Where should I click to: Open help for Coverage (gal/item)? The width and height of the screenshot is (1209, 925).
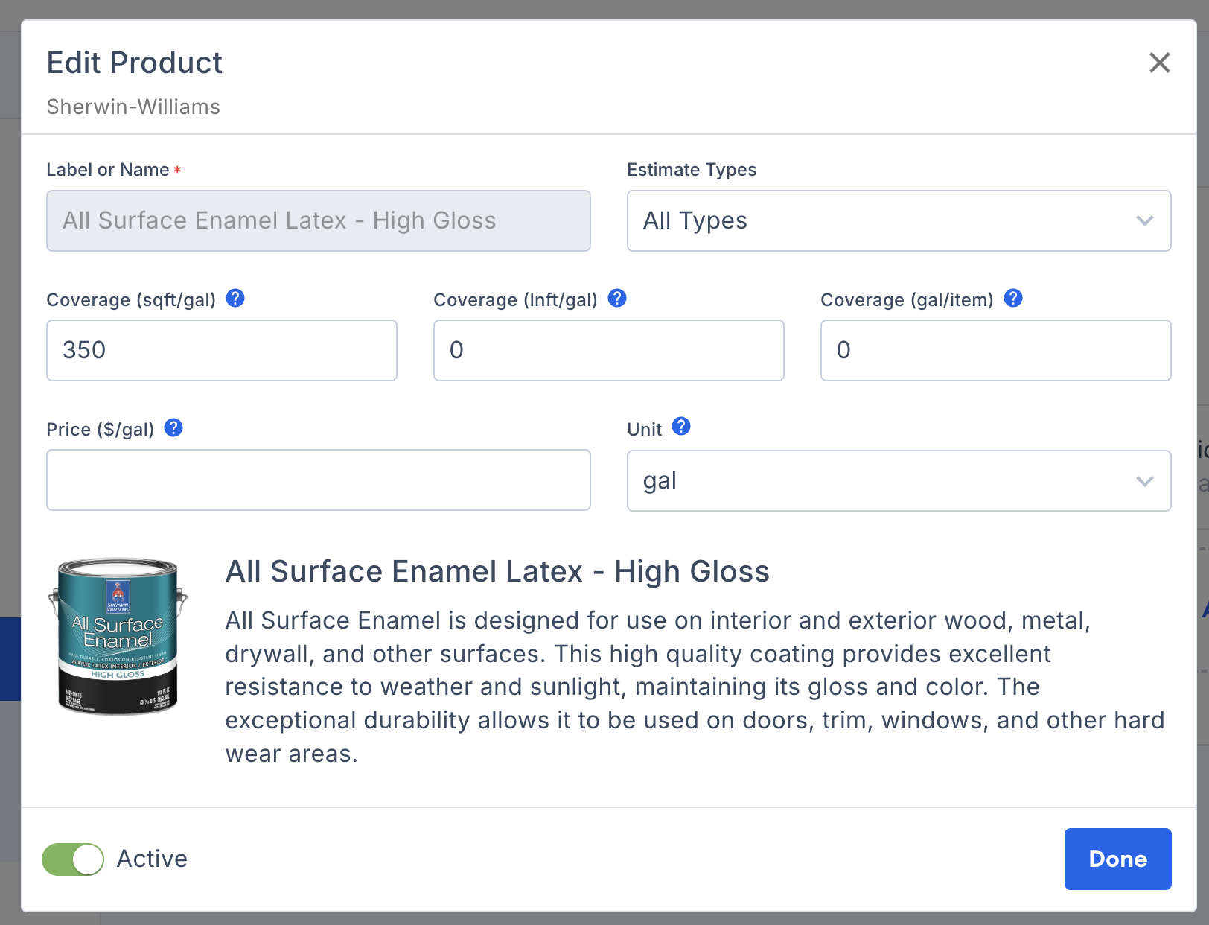click(x=1013, y=298)
